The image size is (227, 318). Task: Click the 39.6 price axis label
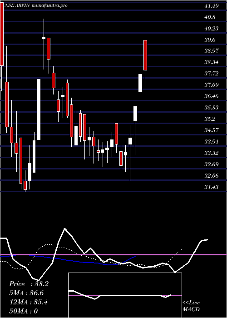(x=210, y=40)
